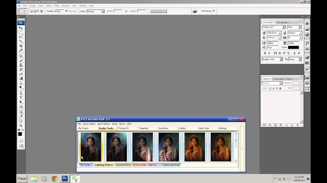This screenshot has width=327, height=183.
Task: Toggle Lock all in Layers panel
Action: pos(280,88)
